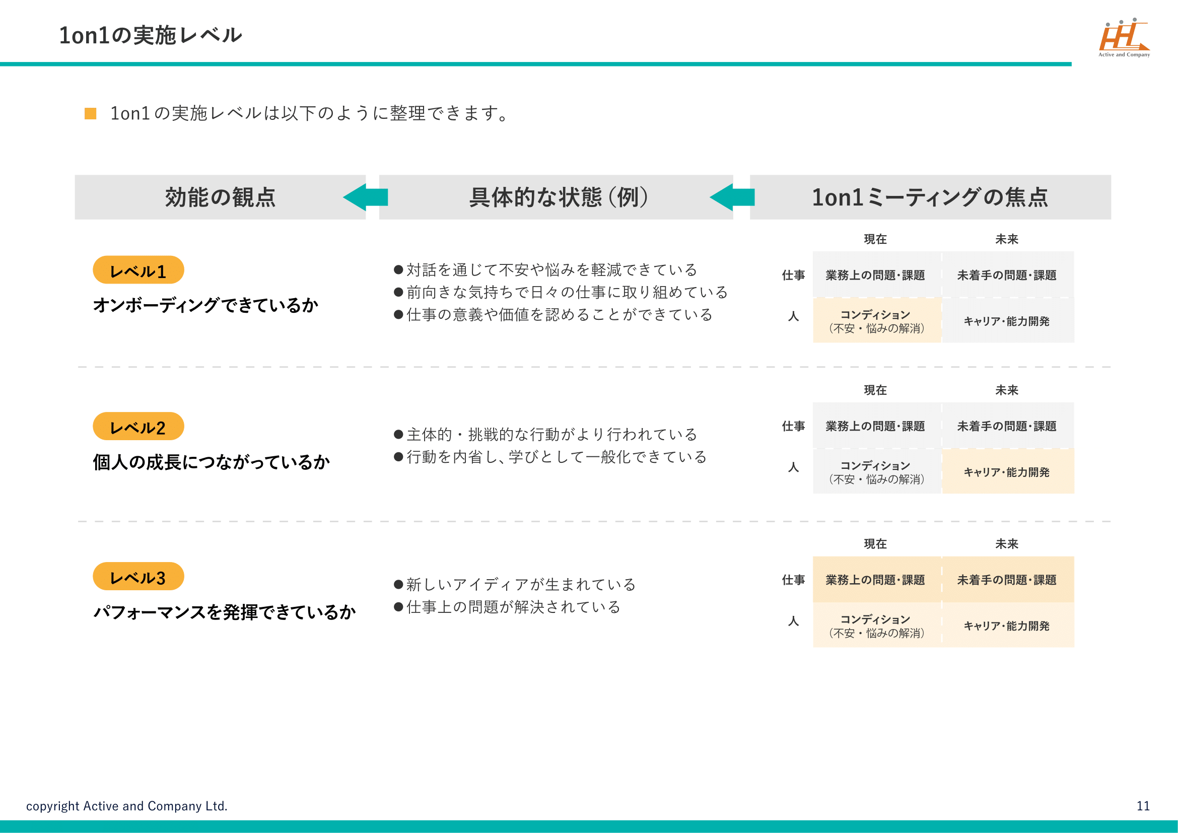The width and height of the screenshot is (1178, 833).
Task: Select the レベル1 orange badge
Action: pyautogui.click(x=138, y=270)
